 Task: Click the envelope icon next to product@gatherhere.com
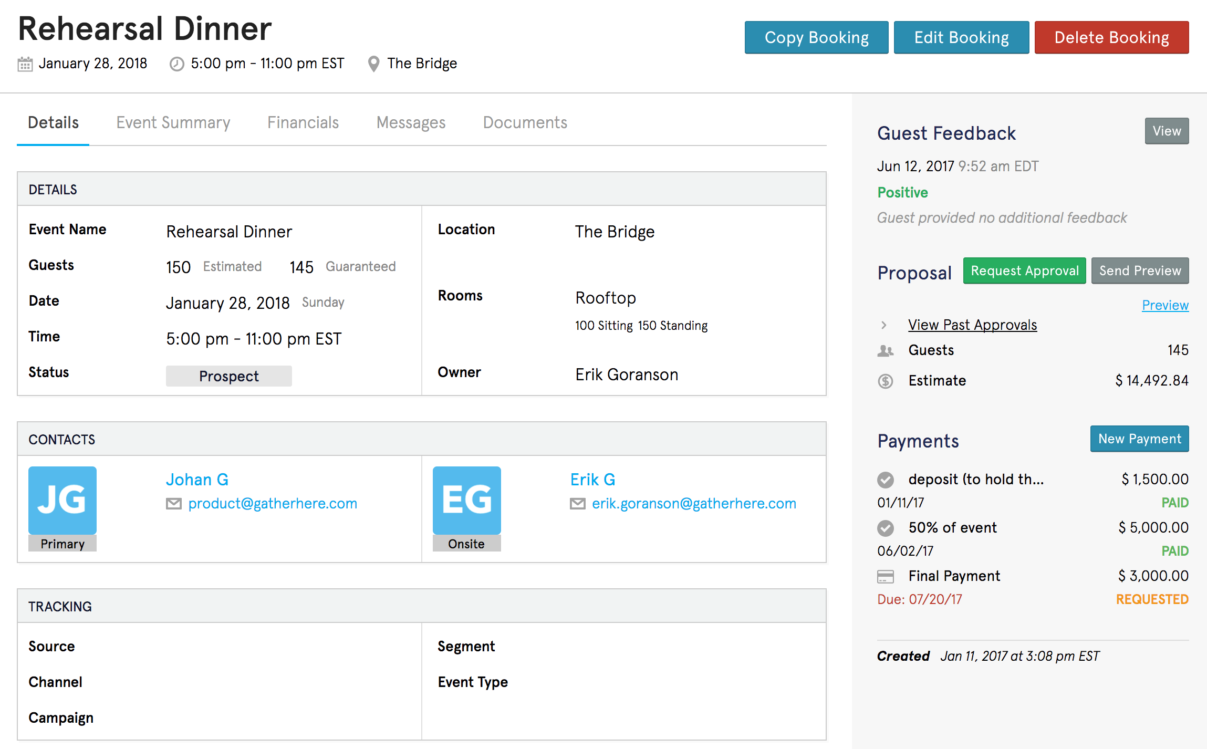pos(174,504)
